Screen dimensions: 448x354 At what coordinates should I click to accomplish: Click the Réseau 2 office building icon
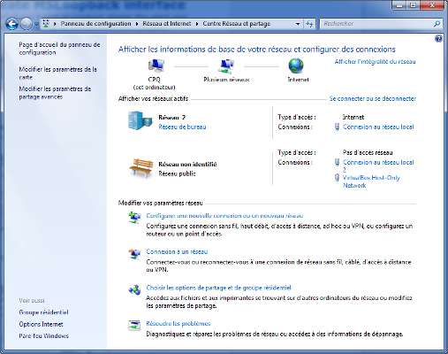(x=140, y=120)
